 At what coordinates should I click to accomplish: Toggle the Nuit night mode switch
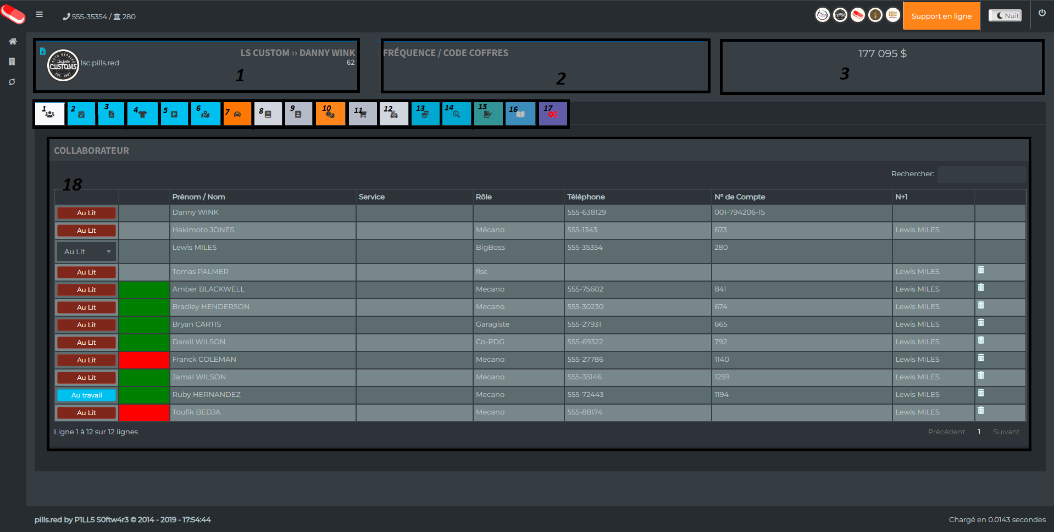[1005, 16]
